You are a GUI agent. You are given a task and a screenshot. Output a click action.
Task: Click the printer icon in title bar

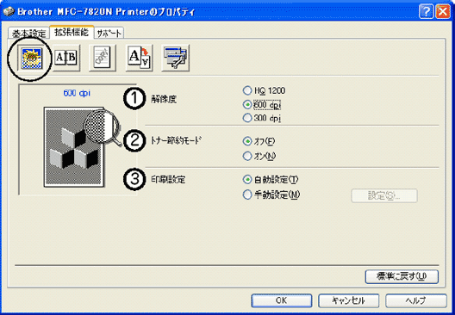[9, 12]
